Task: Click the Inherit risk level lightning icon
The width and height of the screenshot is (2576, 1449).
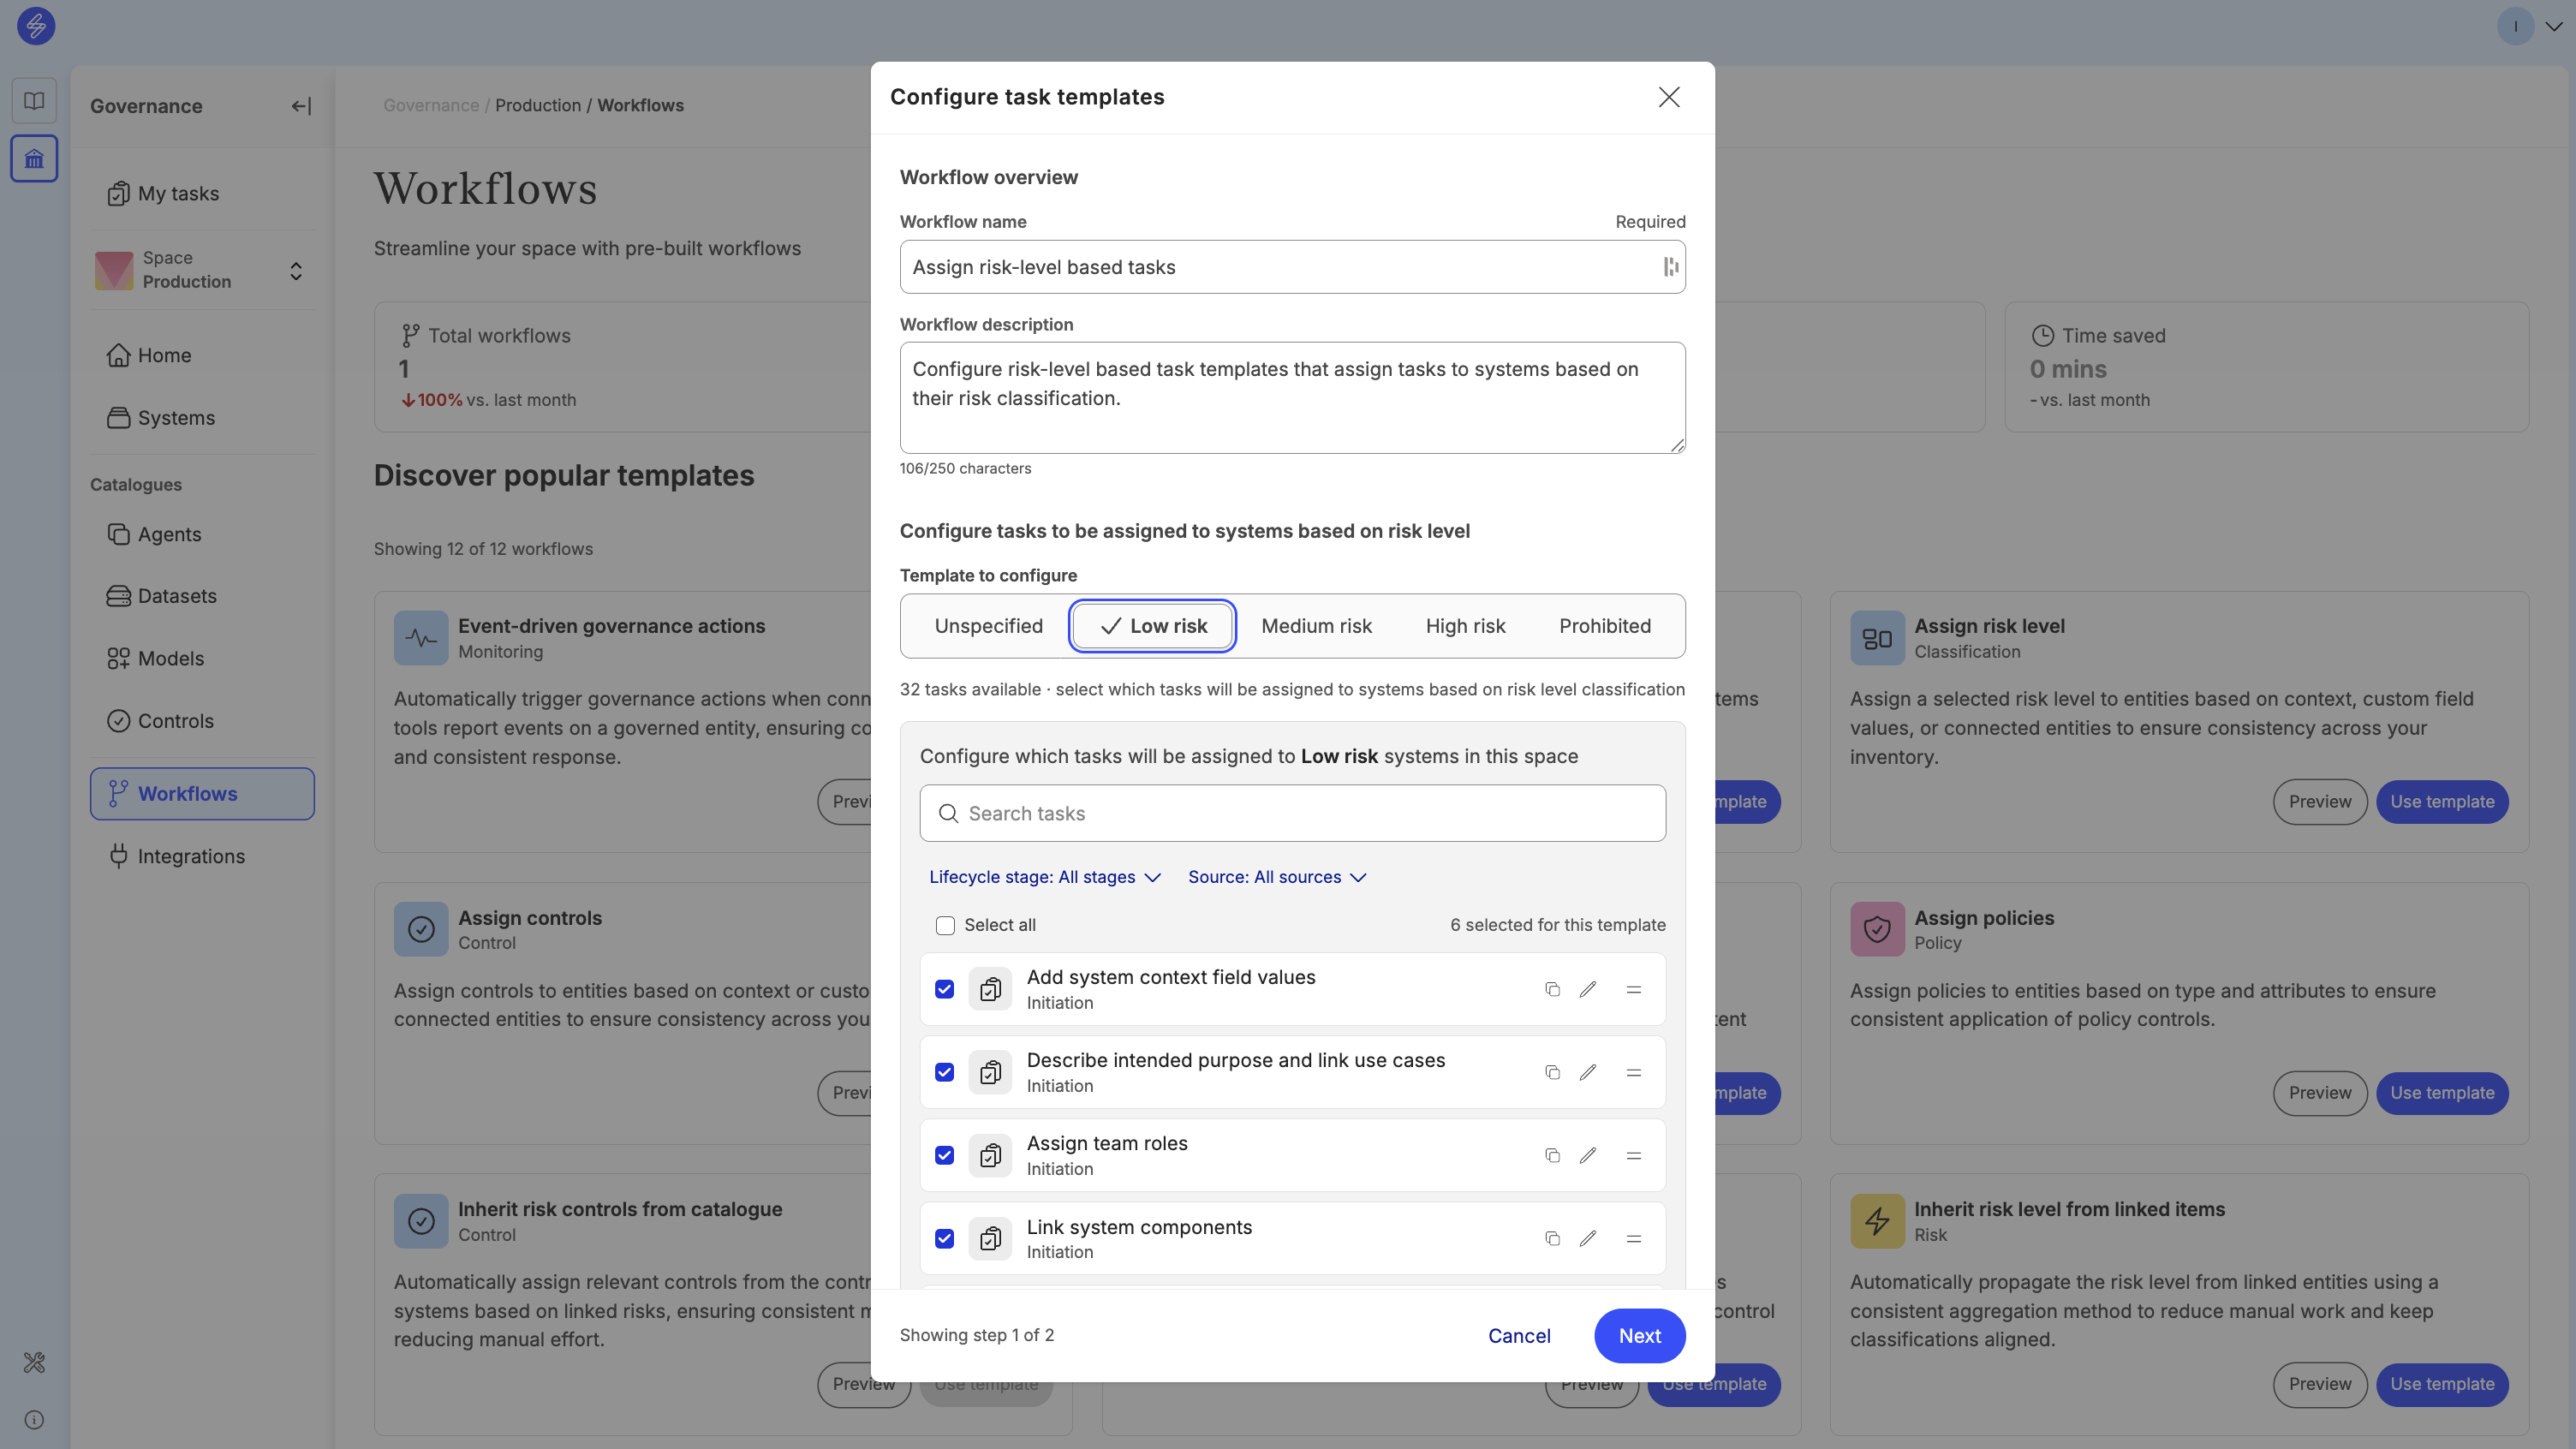Action: click(1877, 1221)
